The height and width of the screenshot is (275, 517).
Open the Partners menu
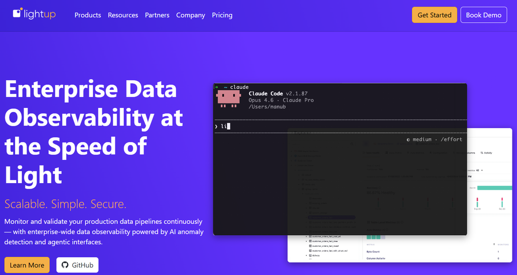[158, 15]
